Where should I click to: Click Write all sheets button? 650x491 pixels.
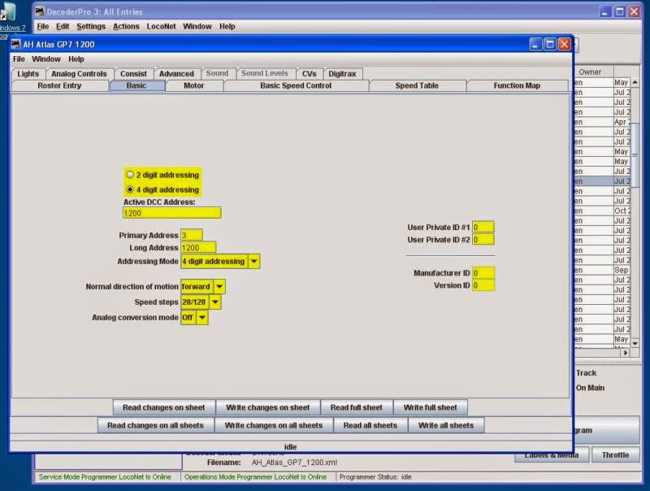pos(446,425)
